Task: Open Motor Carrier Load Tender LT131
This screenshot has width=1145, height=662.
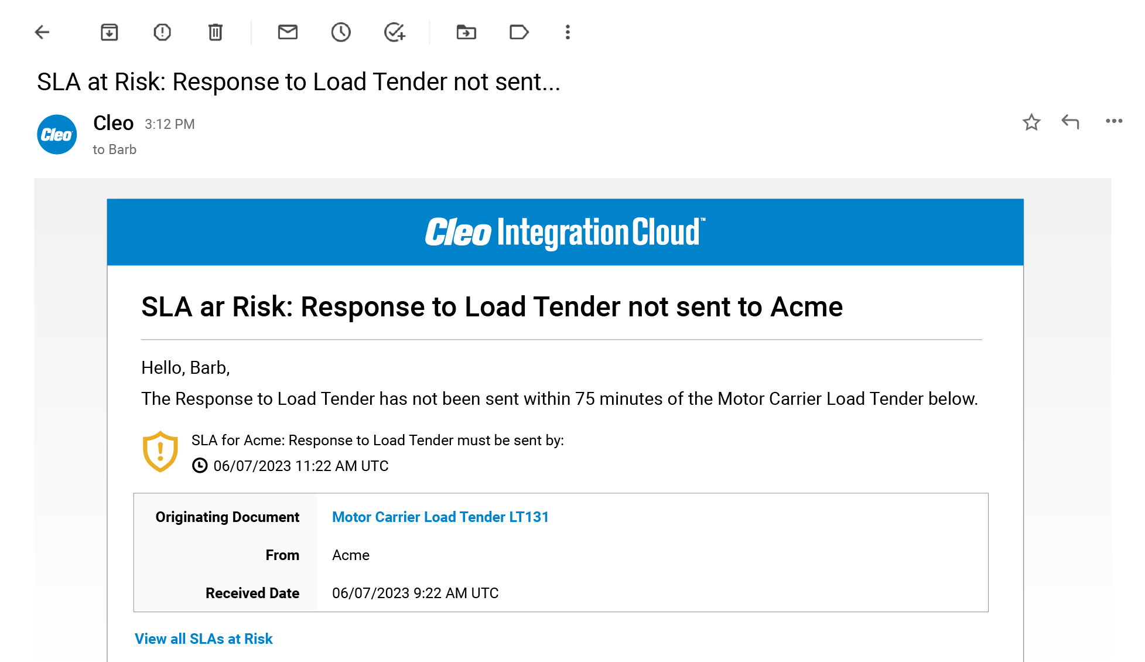Action: [x=440, y=517]
